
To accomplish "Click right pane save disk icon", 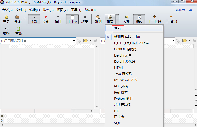I will pyautogui.click(x=195, y=40).
